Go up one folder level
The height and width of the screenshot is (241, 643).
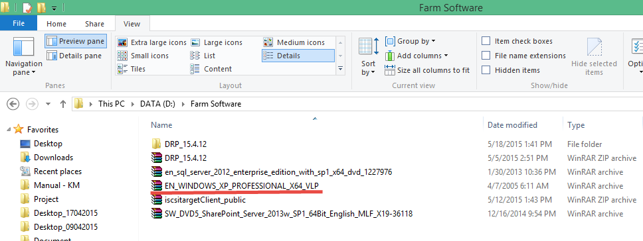point(62,104)
